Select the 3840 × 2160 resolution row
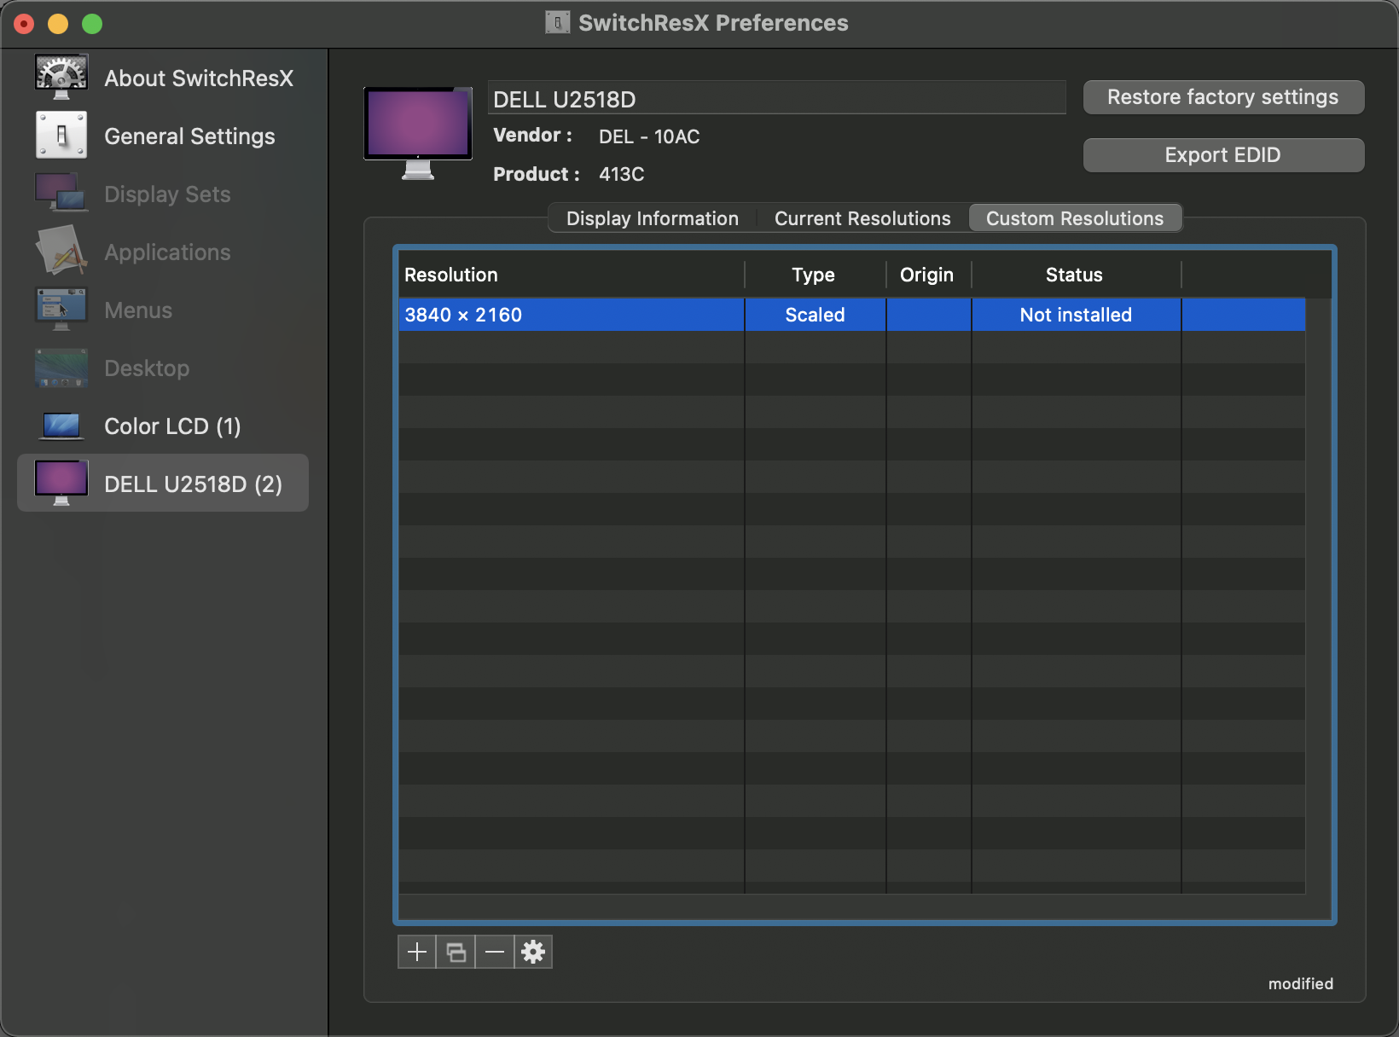The width and height of the screenshot is (1399, 1037). point(852,315)
